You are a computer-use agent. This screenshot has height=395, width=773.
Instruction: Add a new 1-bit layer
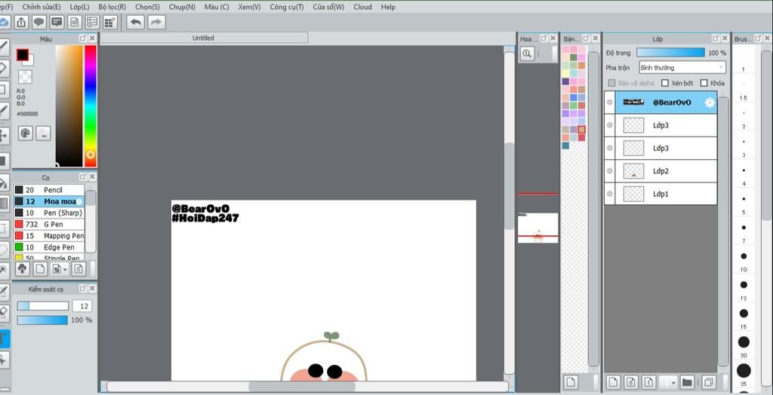pyautogui.click(x=648, y=381)
